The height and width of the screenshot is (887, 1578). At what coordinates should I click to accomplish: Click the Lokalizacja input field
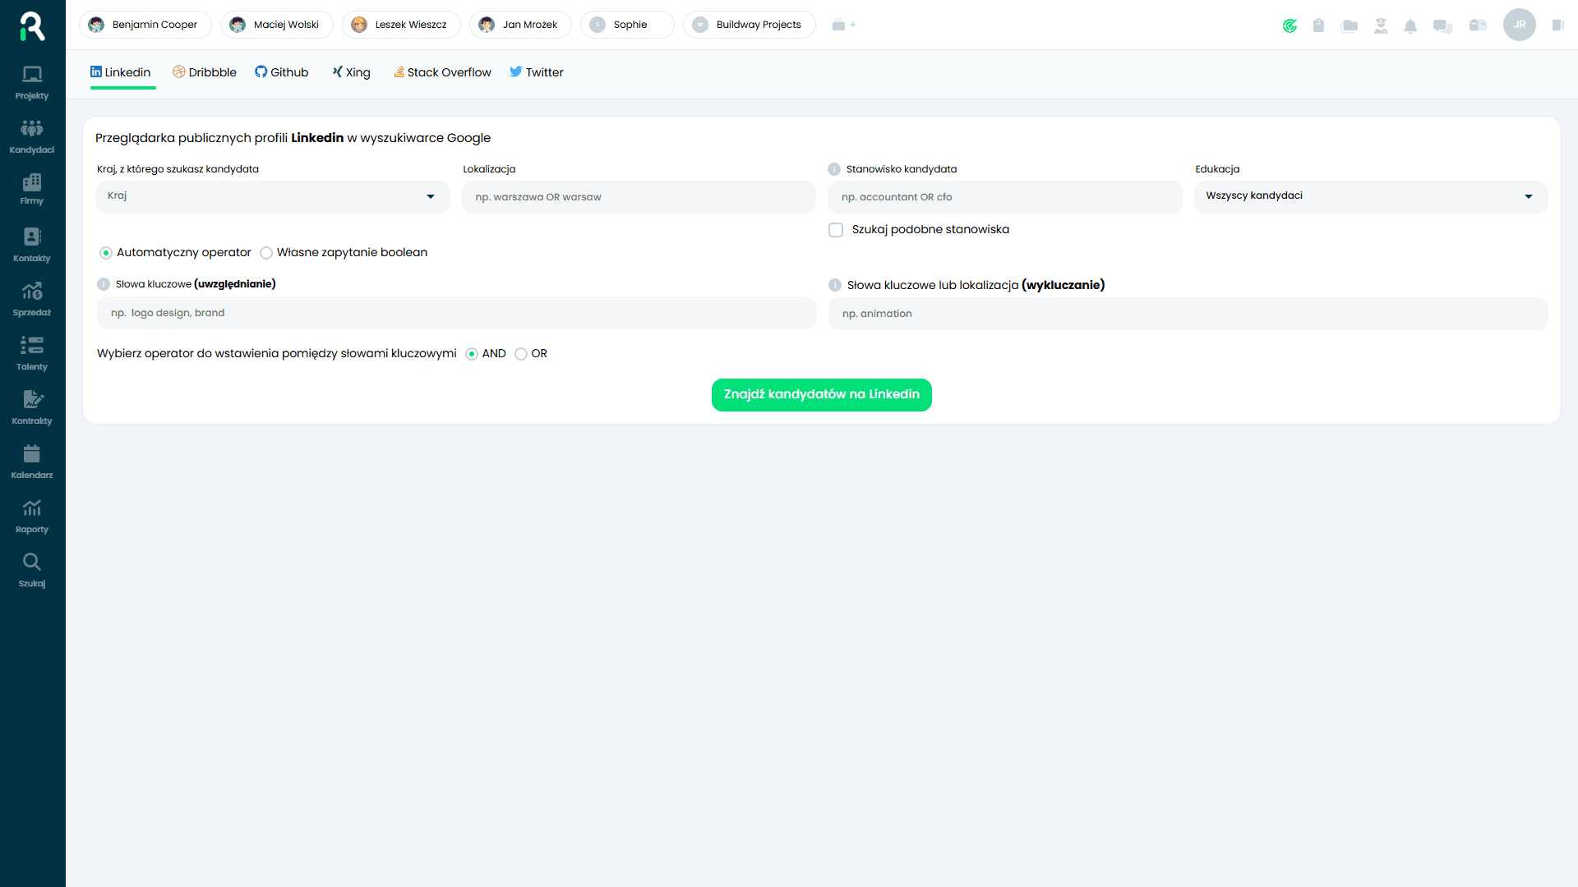click(639, 197)
